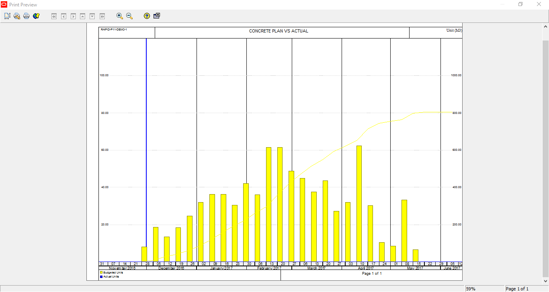
Task: Print the report using the printer icon
Action: [x=27, y=16]
